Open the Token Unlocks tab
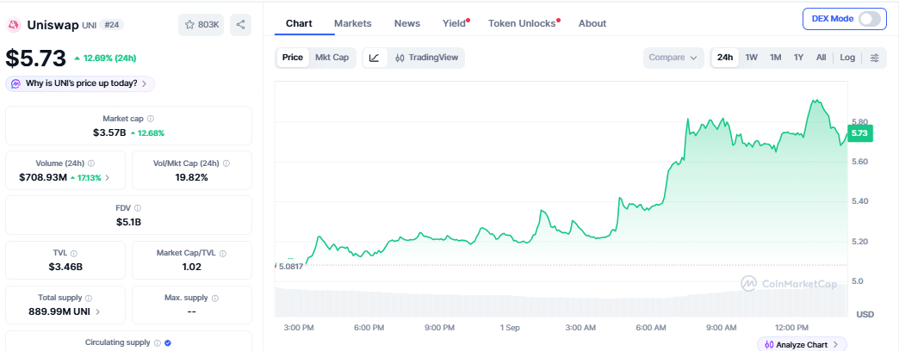 click(x=523, y=23)
